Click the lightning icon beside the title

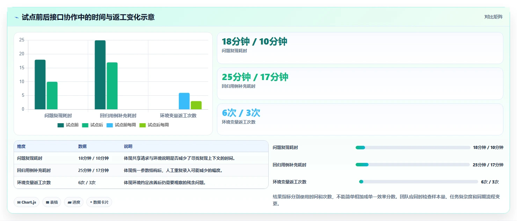tap(17, 17)
